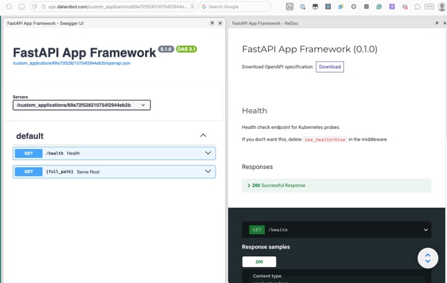Select the Swagger UI panel title
The height and width of the screenshot is (283, 447).
[x=46, y=23]
